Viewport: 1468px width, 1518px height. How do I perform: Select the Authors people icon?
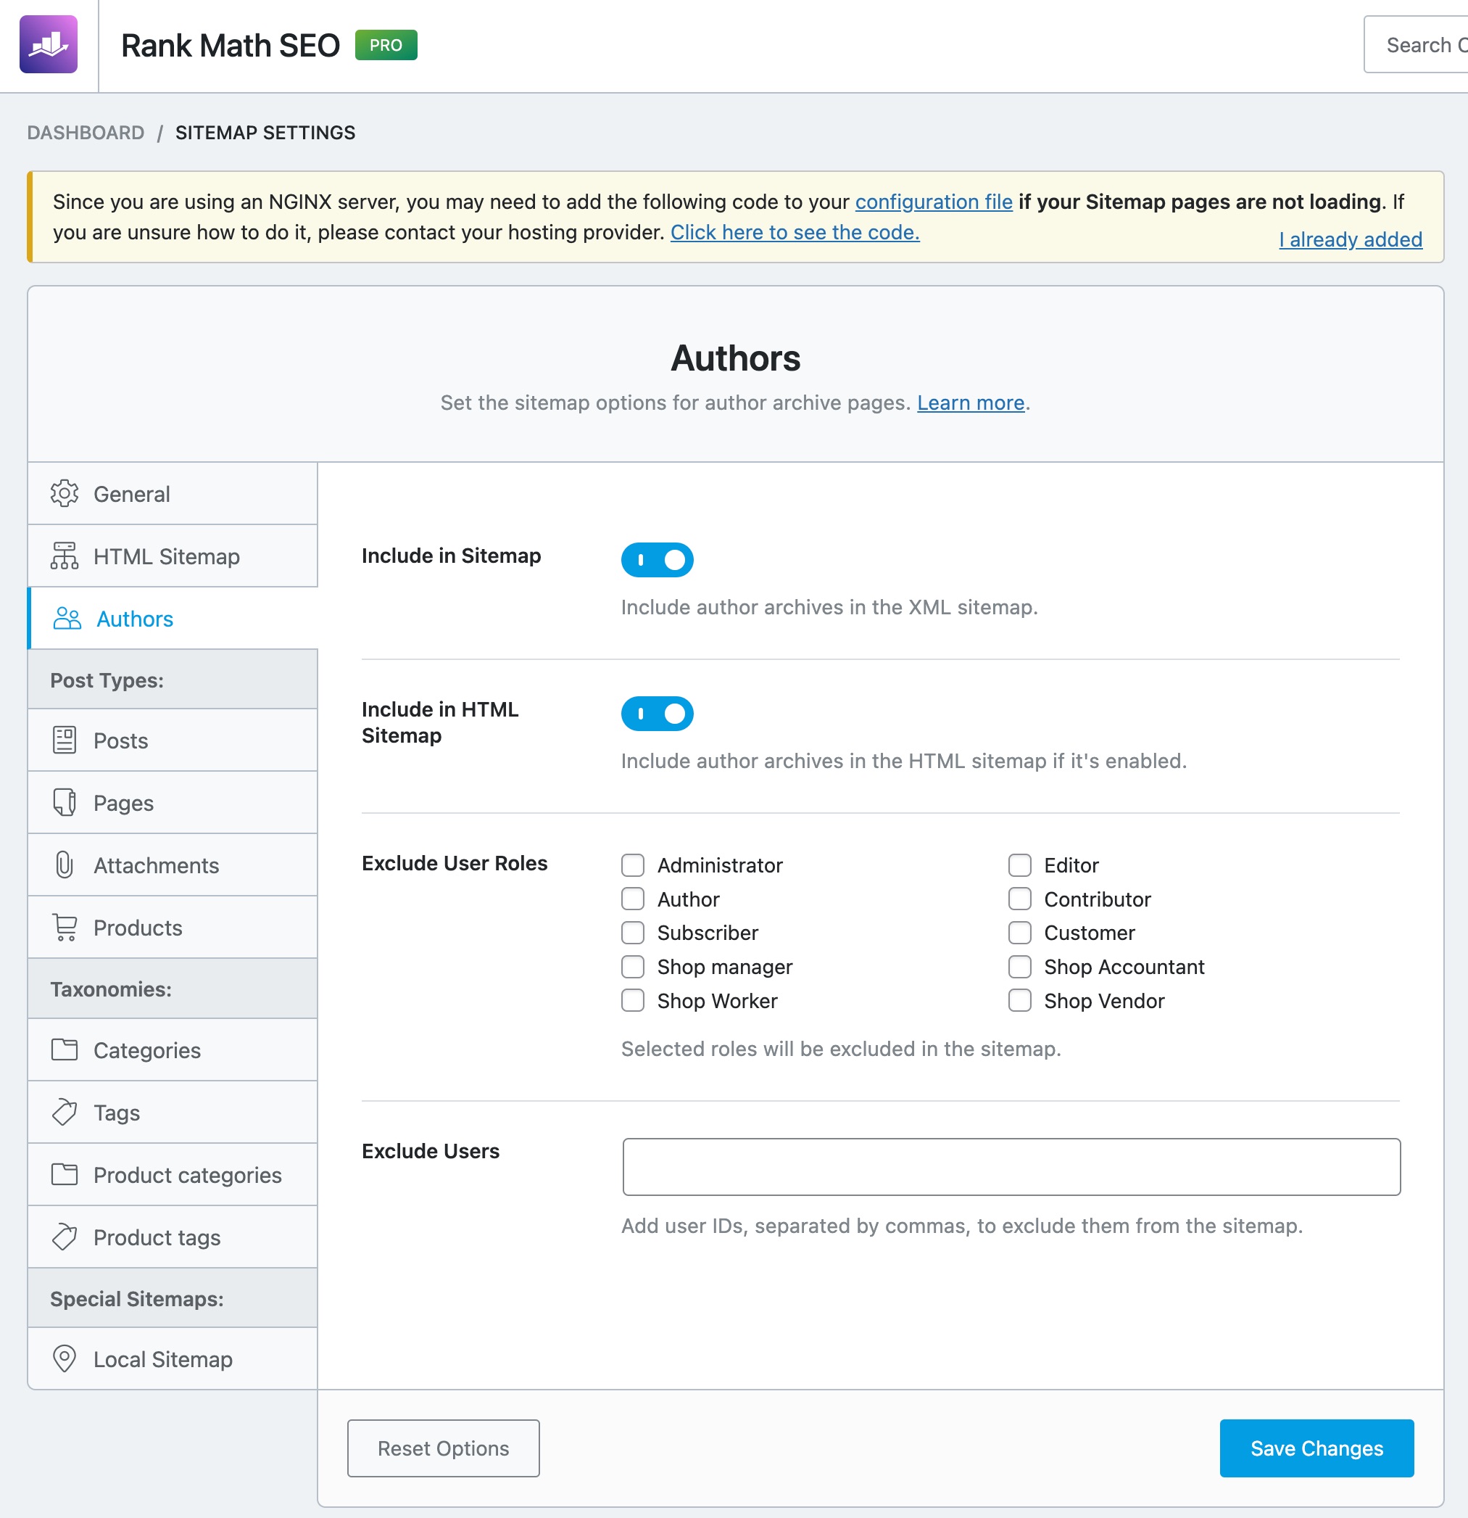[65, 618]
